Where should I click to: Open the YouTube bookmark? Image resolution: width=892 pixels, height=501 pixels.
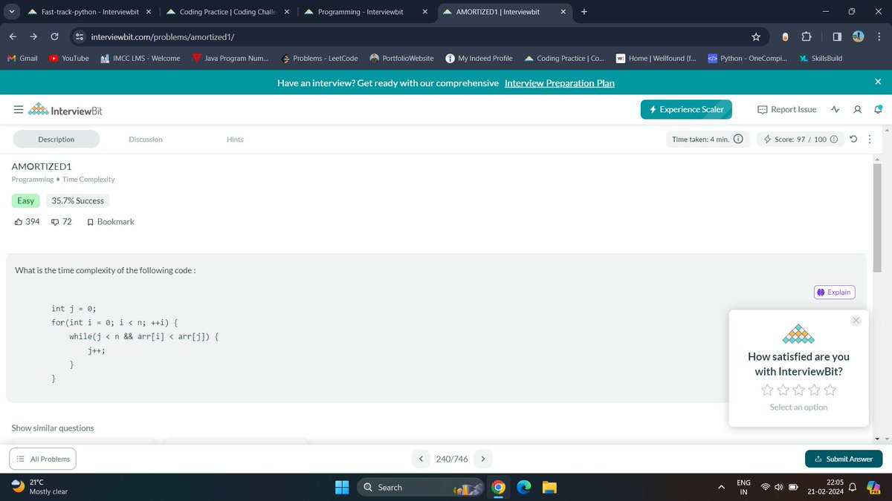69,58
